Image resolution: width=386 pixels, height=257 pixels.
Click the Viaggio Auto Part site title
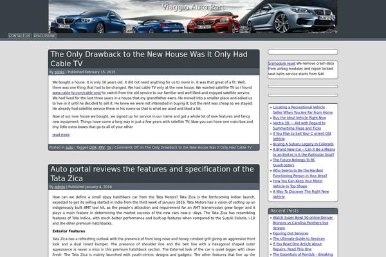click(193, 7)
